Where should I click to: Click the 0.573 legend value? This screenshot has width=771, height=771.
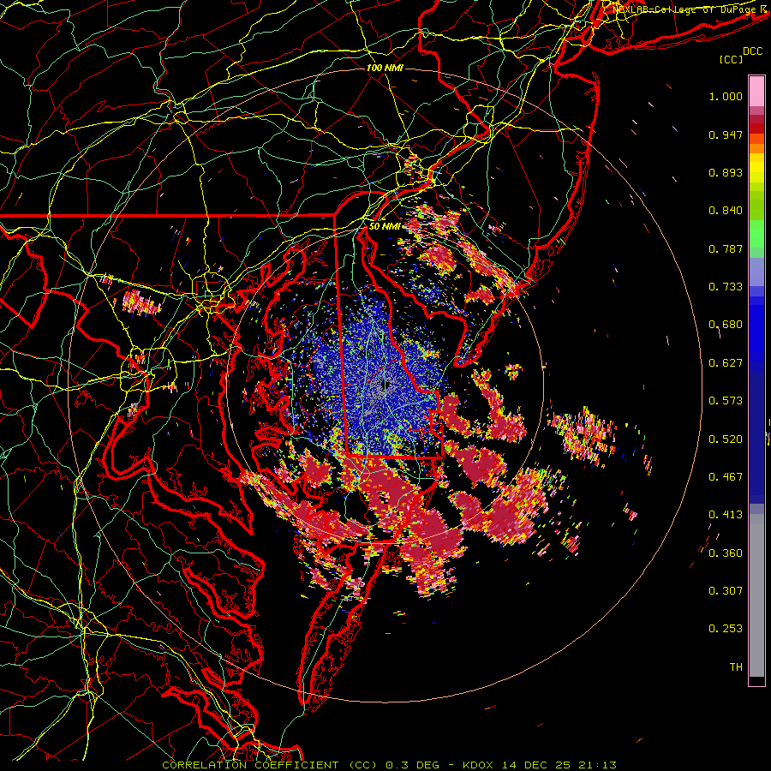pos(726,401)
